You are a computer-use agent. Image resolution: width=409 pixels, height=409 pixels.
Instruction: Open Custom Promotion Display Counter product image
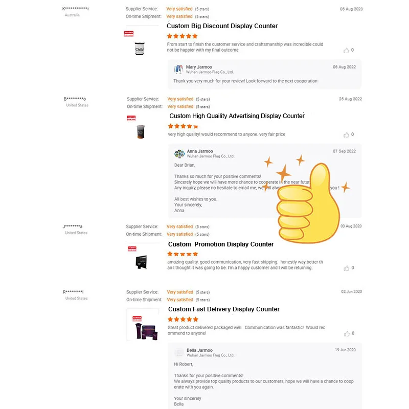(140, 261)
